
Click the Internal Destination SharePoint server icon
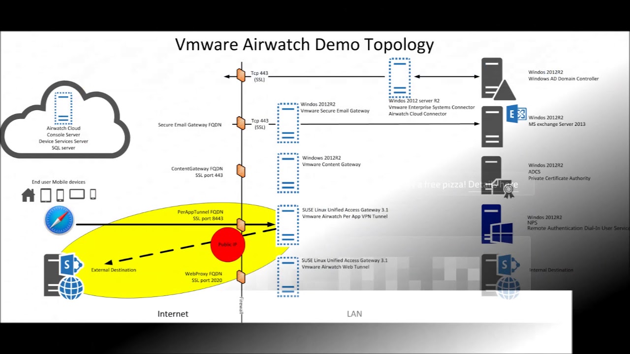tap(501, 276)
